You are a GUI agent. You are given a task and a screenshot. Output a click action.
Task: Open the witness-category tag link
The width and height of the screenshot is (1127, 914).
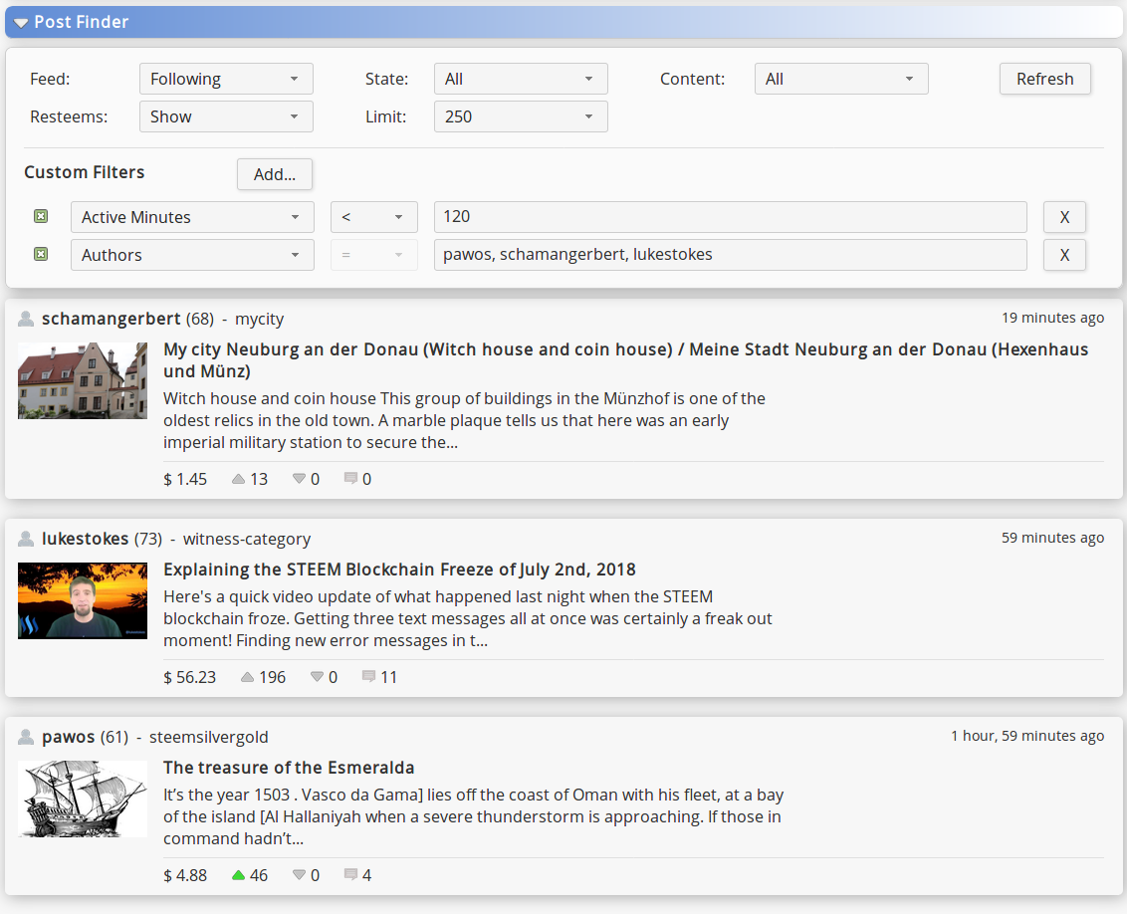(x=247, y=539)
